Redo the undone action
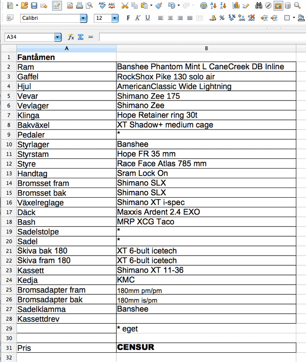 tap(186, 5)
